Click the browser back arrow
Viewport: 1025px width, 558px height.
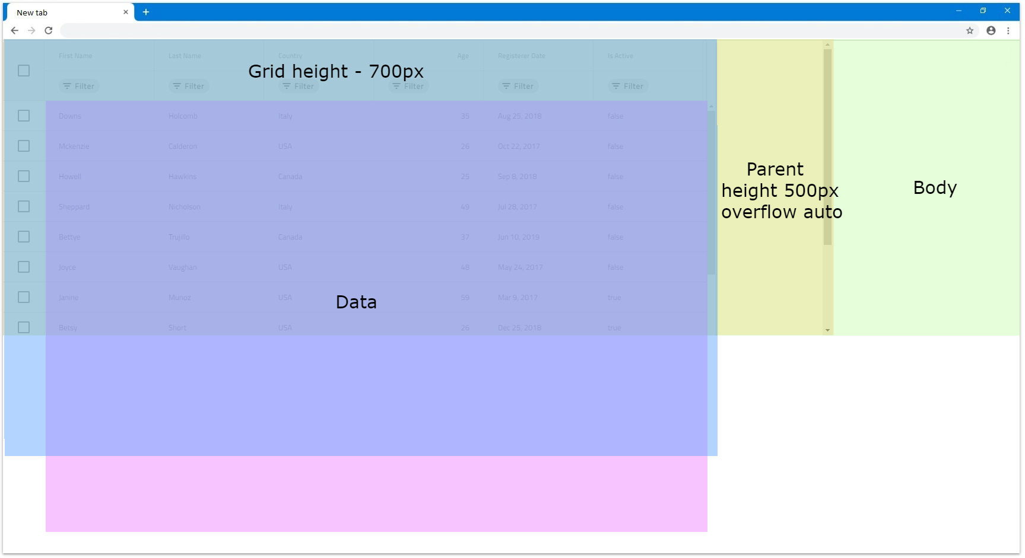tap(15, 31)
